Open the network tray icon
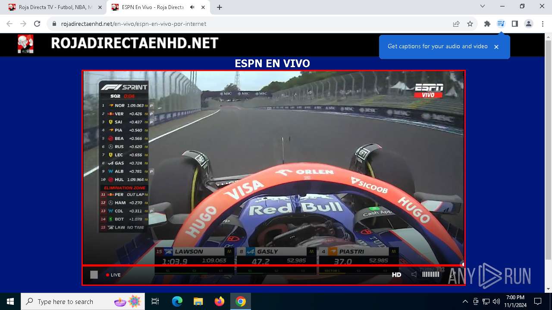 pos(486,301)
